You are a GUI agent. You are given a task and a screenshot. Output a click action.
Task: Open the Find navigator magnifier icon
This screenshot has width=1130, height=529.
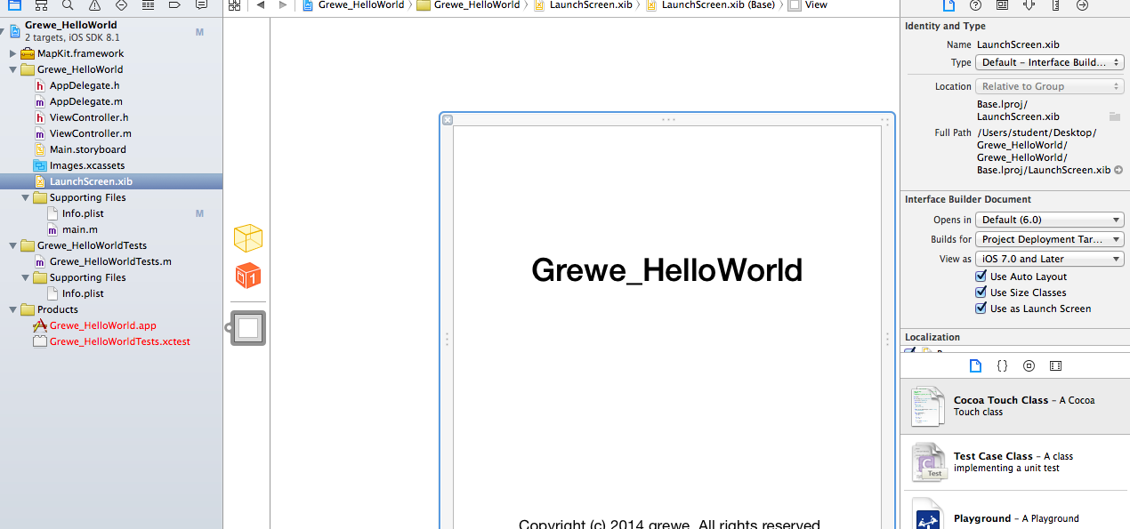[x=68, y=5]
